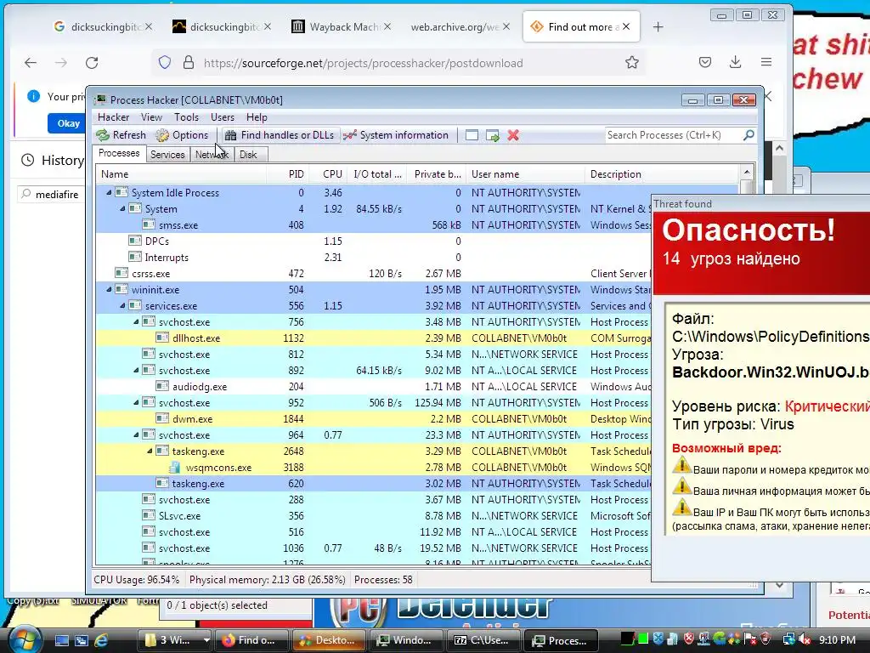This screenshot has height=653, width=870.
Task: Collapse svchost.exe PID 892 node
Action: coord(136,370)
